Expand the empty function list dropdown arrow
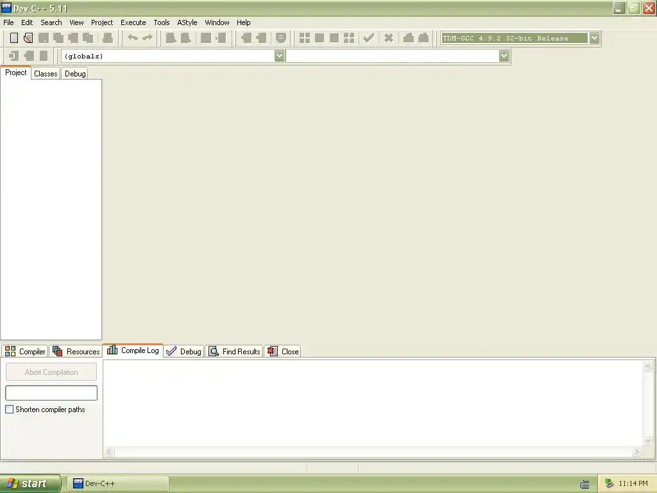The height and width of the screenshot is (493, 657). pyautogui.click(x=504, y=56)
